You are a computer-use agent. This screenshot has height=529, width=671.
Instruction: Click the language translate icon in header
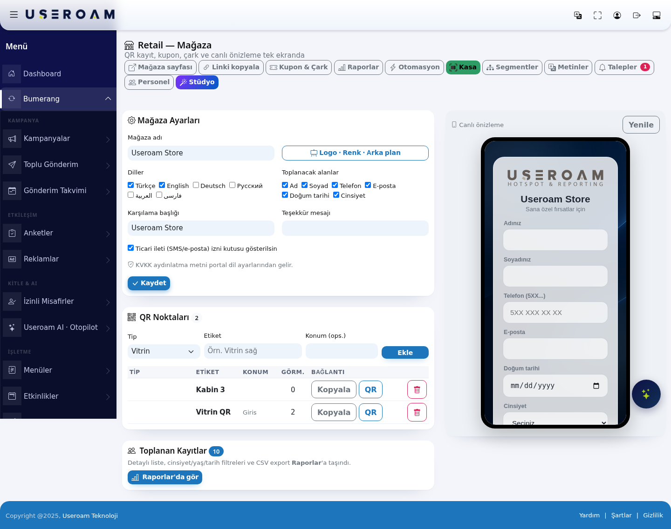tap(578, 15)
